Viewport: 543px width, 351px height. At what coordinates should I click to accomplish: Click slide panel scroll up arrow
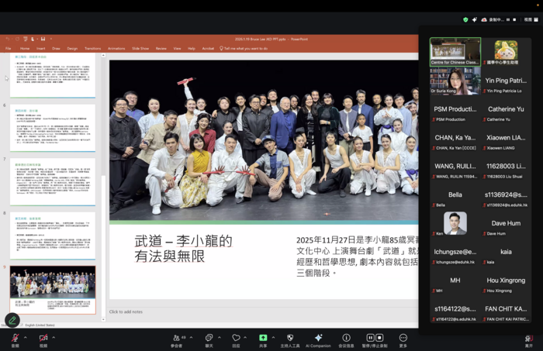(103, 55)
